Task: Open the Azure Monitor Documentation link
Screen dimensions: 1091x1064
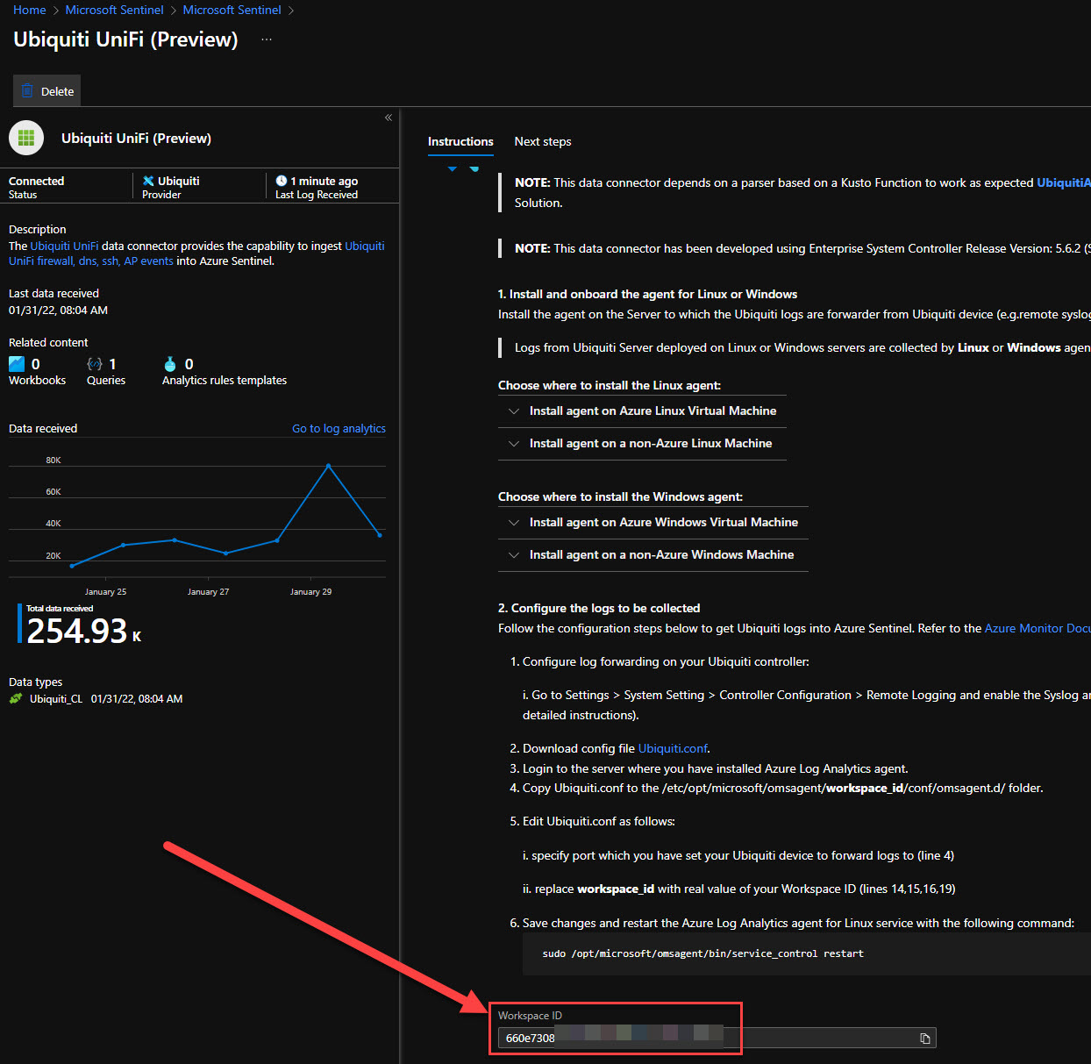Action: click(1038, 628)
